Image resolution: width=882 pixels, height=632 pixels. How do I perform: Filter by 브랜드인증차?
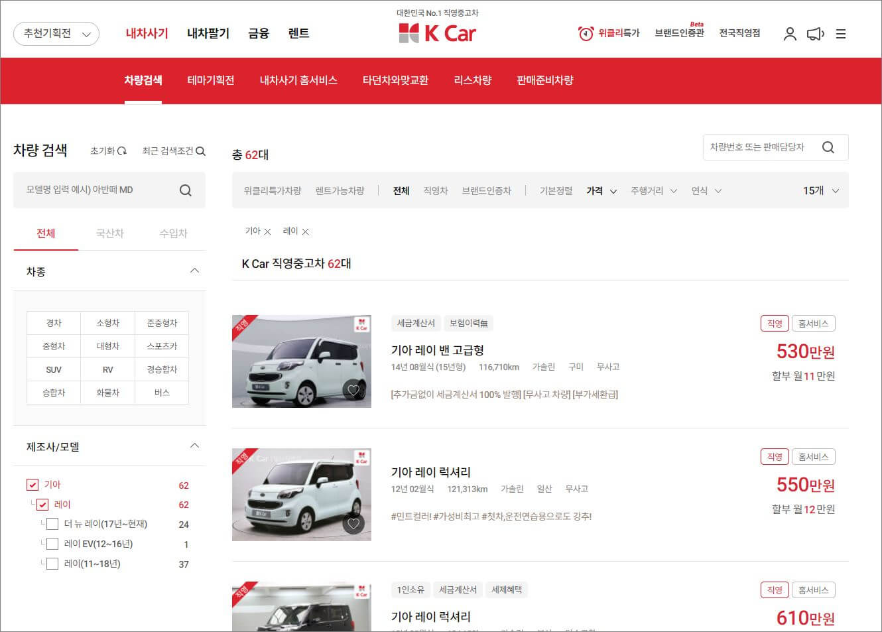click(487, 191)
